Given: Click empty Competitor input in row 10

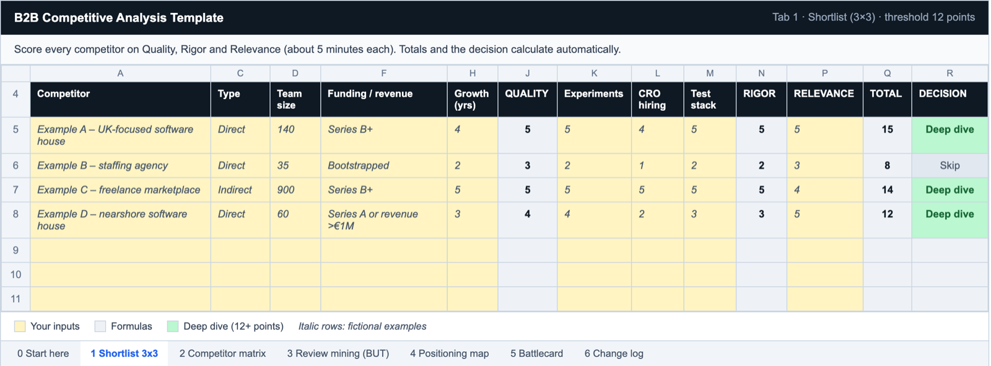Looking at the screenshot, I should (x=120, y=274).
